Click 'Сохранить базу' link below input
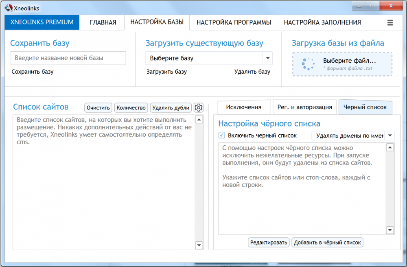This screenshot has height=267, width=407. (33, 72)
